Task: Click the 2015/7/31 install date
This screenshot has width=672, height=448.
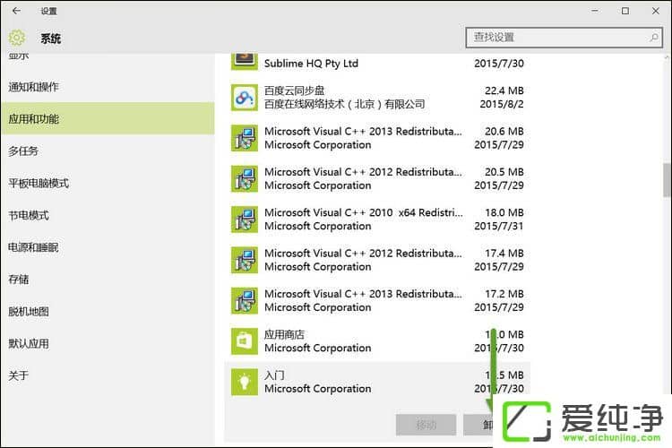Action: [499, 226]
